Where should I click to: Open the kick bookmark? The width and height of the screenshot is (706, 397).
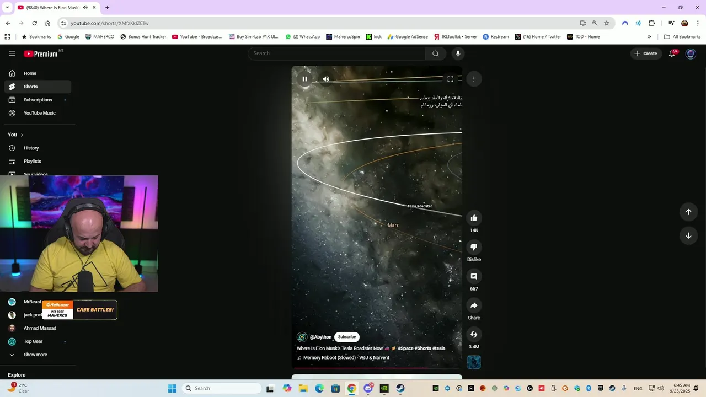pos(374,37)
